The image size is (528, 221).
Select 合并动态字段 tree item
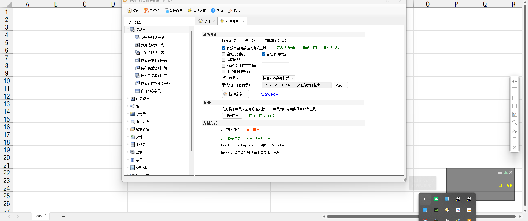151,91
